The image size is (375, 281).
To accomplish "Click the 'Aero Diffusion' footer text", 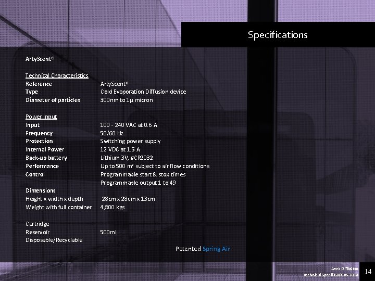I will (345, 269).
